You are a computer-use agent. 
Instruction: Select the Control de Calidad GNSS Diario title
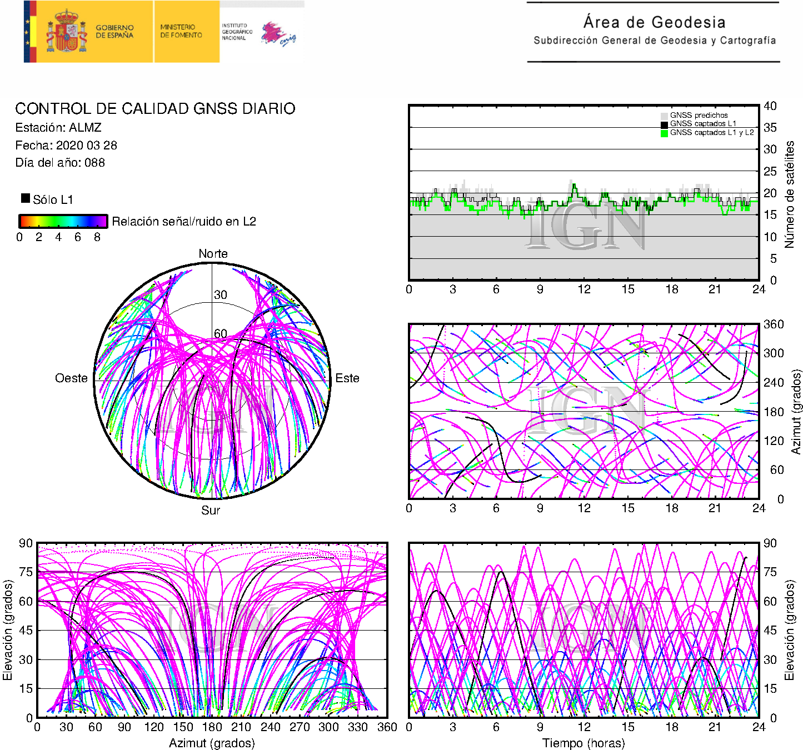point(155,109)
